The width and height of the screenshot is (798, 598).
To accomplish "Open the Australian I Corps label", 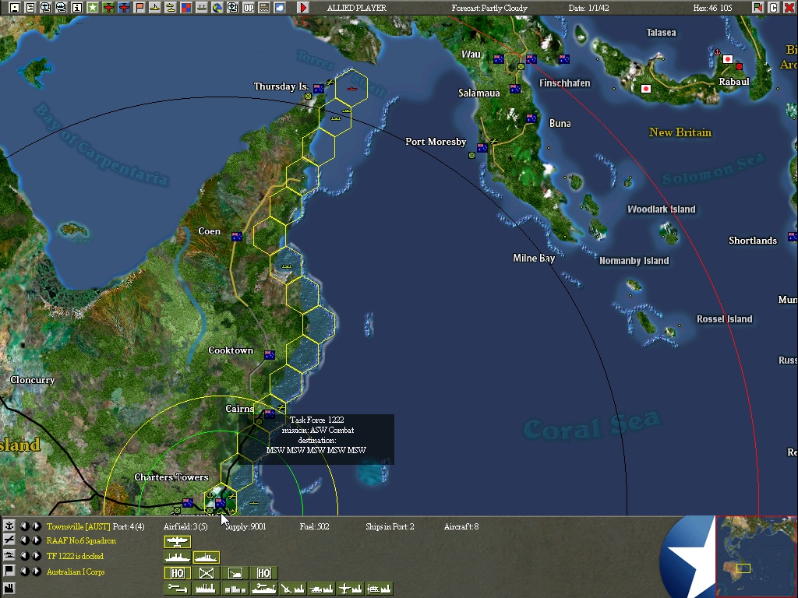I will [x=76, y=572].
